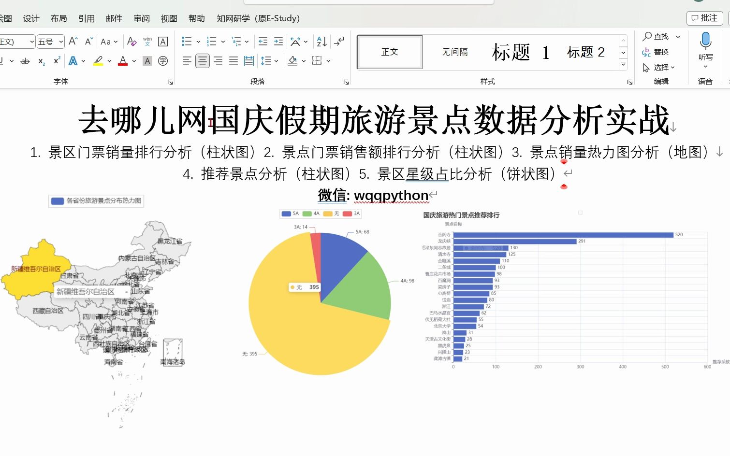Increase the paragraph indent
The width and height of the screenshot is (730, 456).
coord(278,42)
